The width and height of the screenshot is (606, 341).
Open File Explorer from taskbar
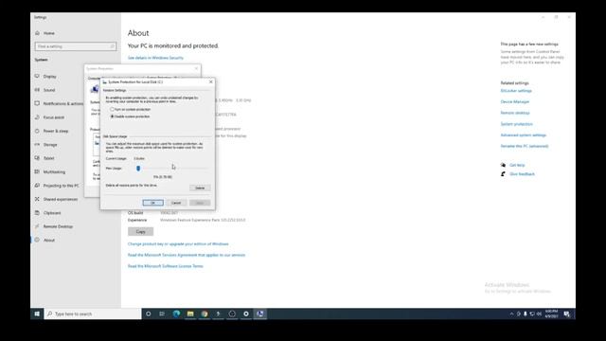190,314
